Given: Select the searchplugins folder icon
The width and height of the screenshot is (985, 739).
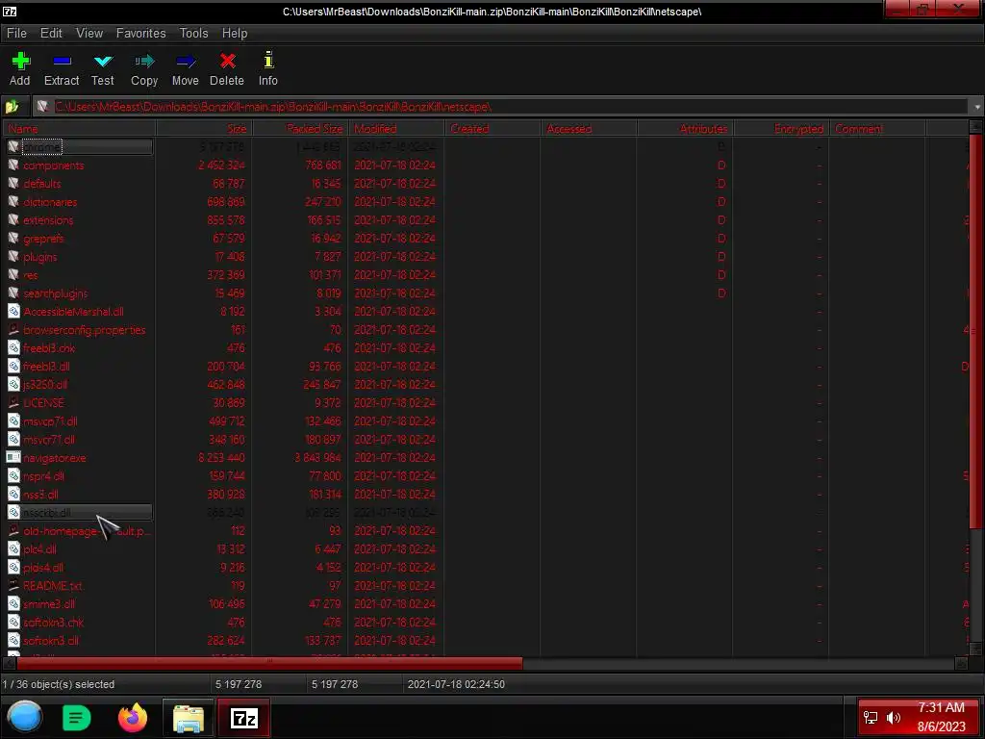Looking at the screenshot, I should pyautogui.click(x=13, y=293).
